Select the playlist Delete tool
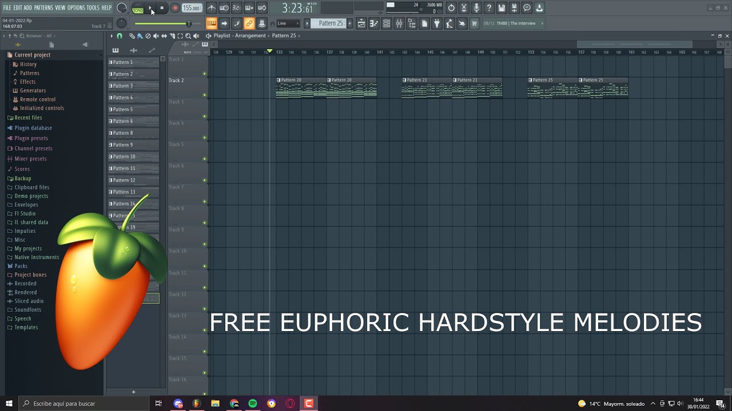Image resolution: width=732 pixels, height=411 pixels. (148, 36)
